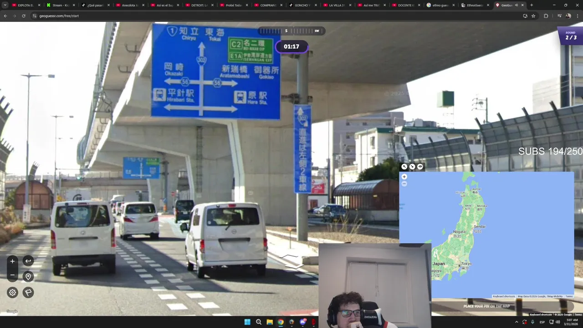Open the Chrome three-dot menu
The height and width of the screenshot is (328, 583).
coord(578,16)
